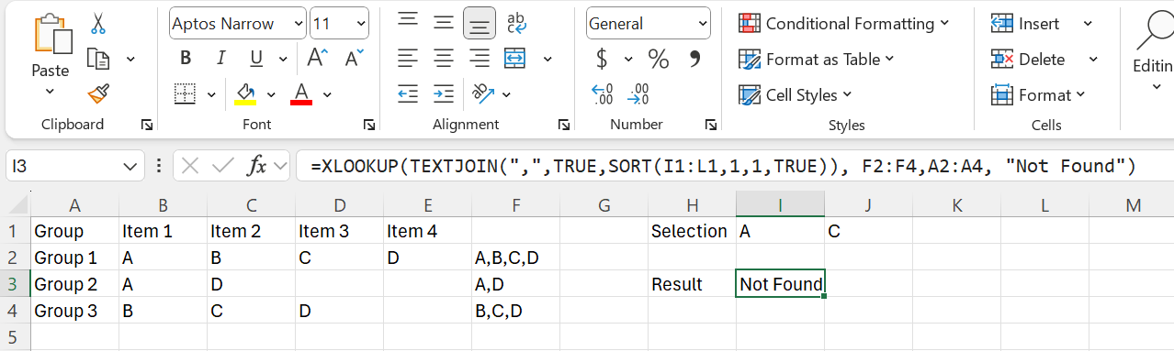
Task: Click the Copy icon
Action: (x=98, y=60)
